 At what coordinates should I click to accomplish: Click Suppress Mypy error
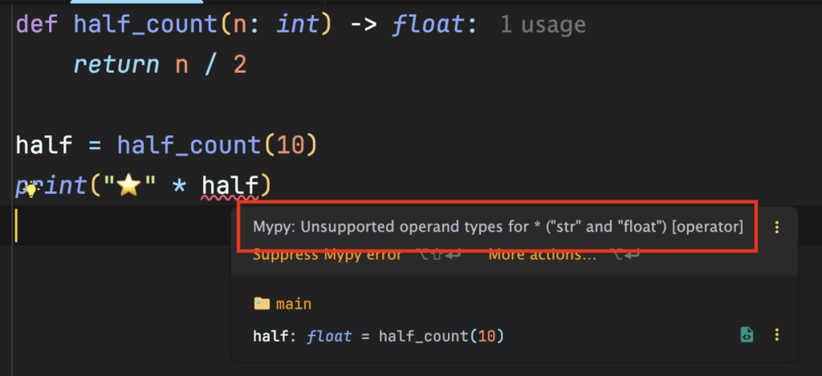click(x=327, y=255)
